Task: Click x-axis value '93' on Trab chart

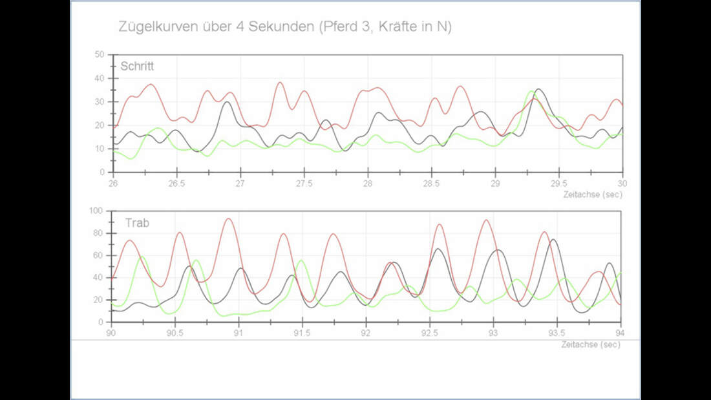Action: click(493, 333)
